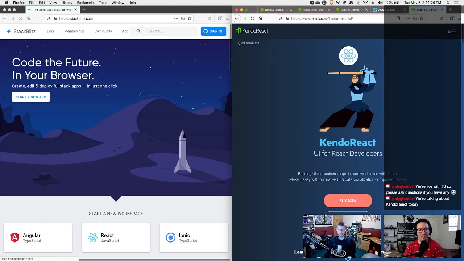Open the History menu
Image resolution: width=464 pixels, height=261 pixels.
pyautogui.click(x=67, y=3)
